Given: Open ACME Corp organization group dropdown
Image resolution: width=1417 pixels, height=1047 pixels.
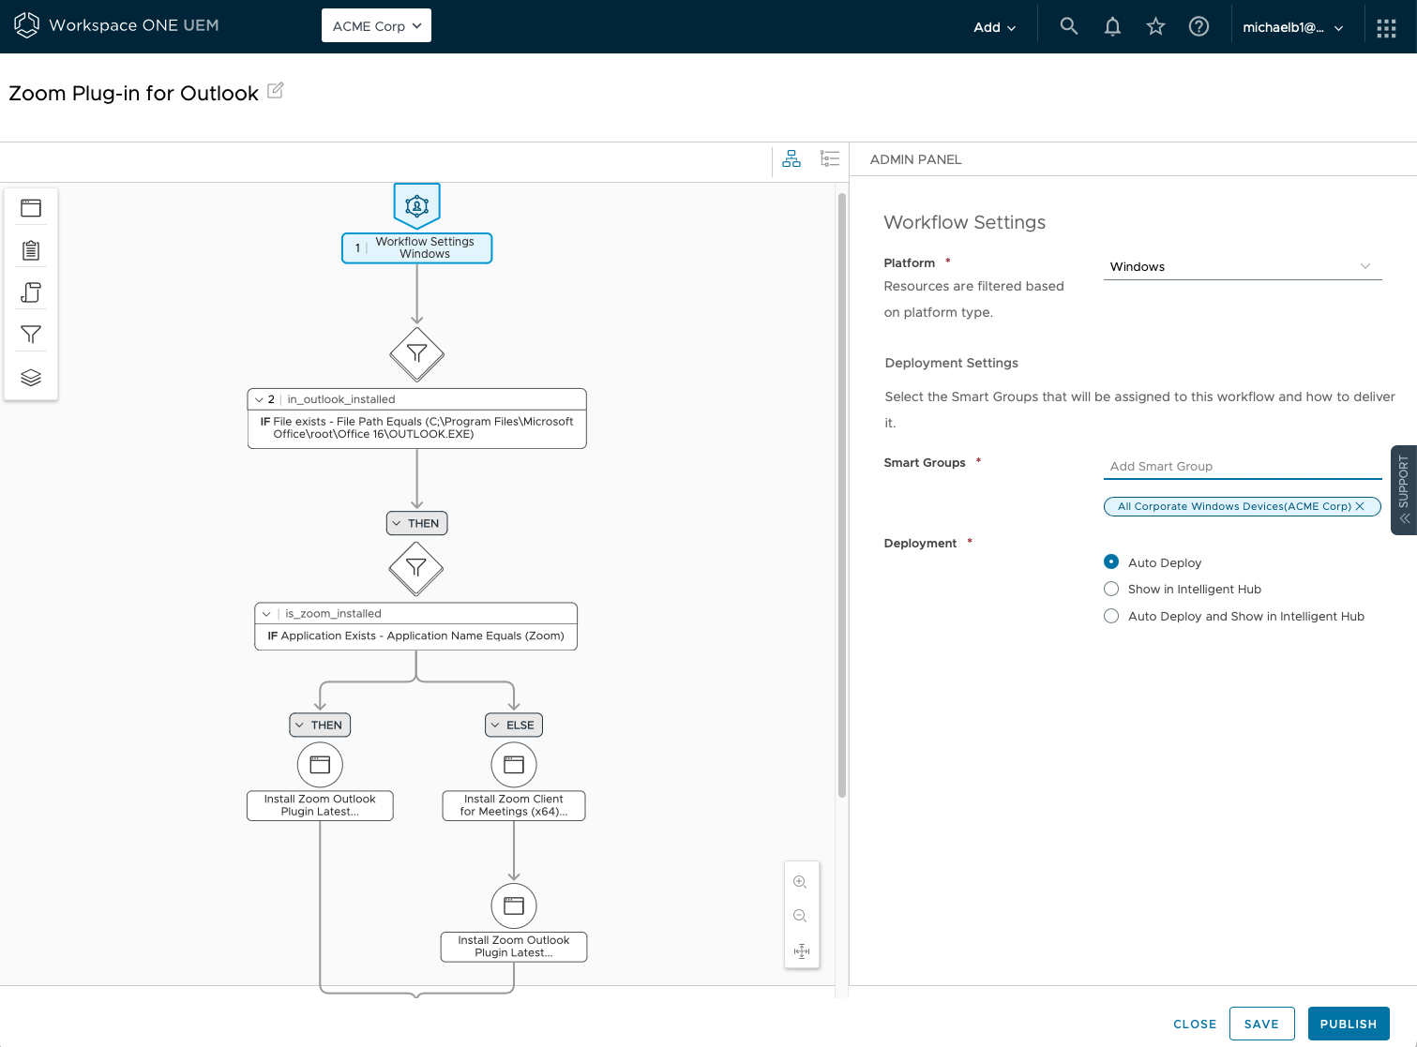Looking at the screenshot, I should [x=376, y=26].
